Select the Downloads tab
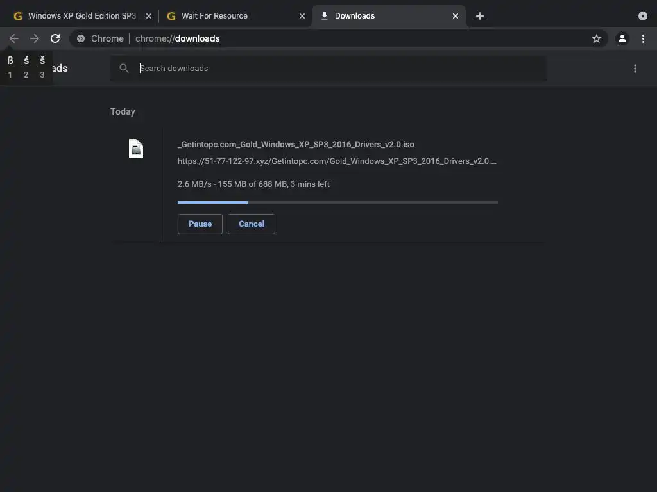The image size is (657, 492). coord(388,16)
